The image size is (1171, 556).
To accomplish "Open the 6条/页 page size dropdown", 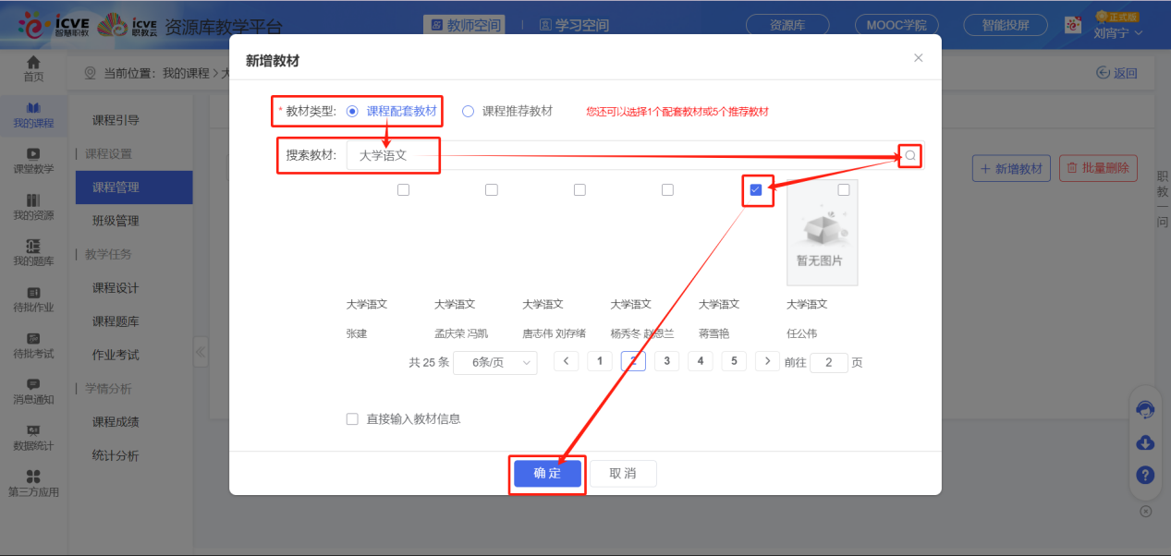I will (494, 362).
